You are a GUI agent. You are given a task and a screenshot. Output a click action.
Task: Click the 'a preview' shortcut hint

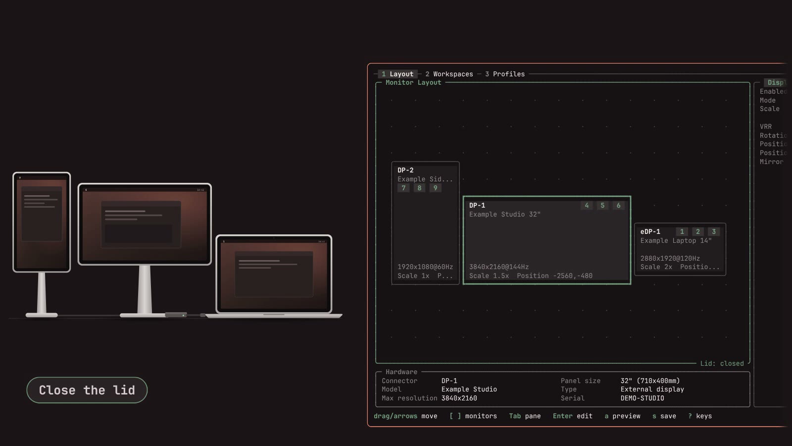point(622,416)
